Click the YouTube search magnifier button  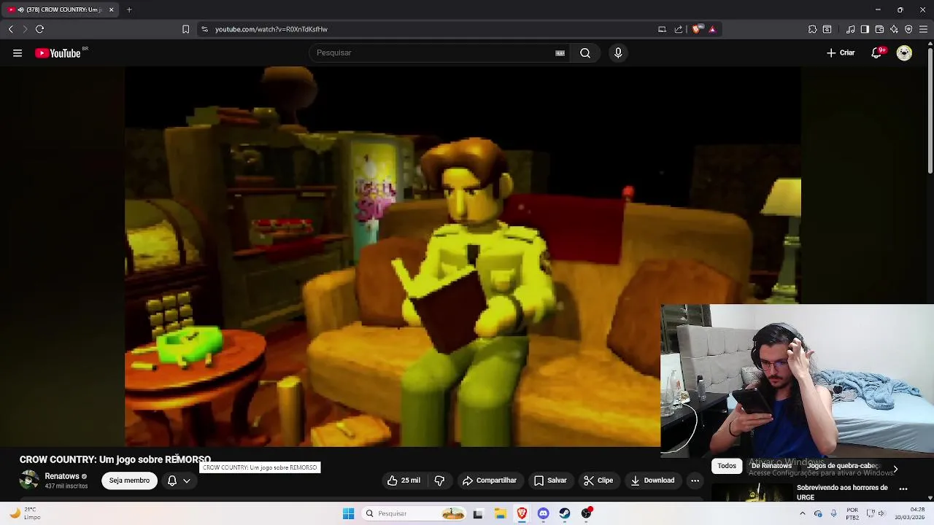click(x=585, y=52)
